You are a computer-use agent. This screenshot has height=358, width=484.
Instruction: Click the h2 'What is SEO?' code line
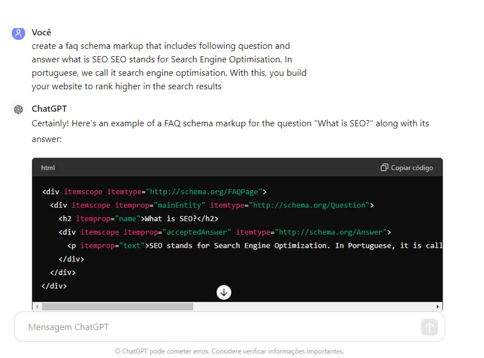(138, 219)
